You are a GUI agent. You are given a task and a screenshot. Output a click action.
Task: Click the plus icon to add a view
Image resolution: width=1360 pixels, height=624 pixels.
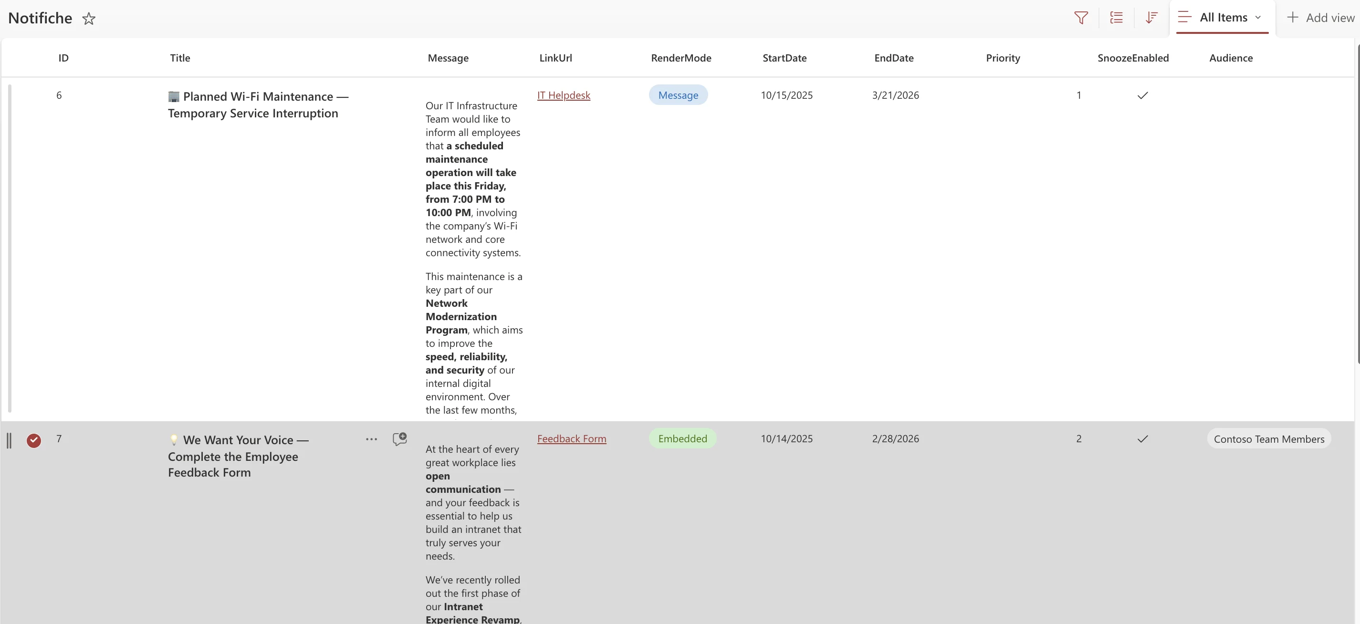[x=1292, y=18]
